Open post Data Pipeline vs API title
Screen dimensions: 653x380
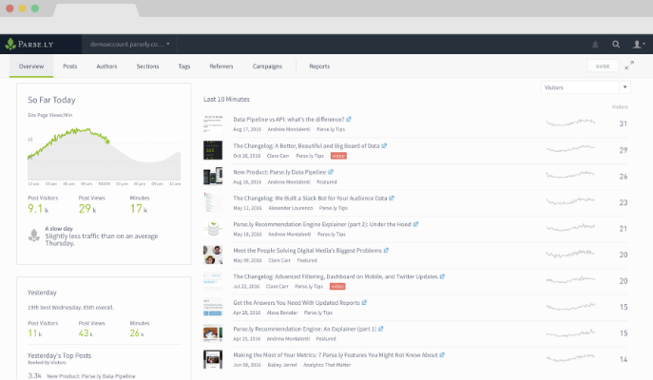point(289,120)
